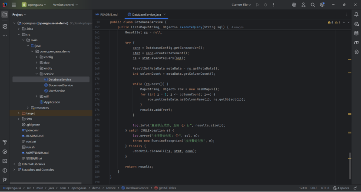Select Application class in tree
The image size is (361, 192).
click(x=52, y=102)
